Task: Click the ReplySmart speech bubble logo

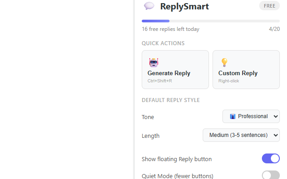Action: click(149, 6)
